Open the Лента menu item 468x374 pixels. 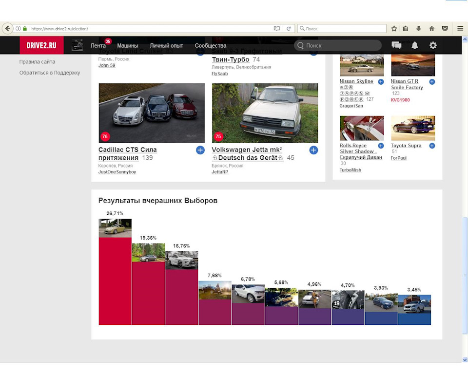(98, 46)
